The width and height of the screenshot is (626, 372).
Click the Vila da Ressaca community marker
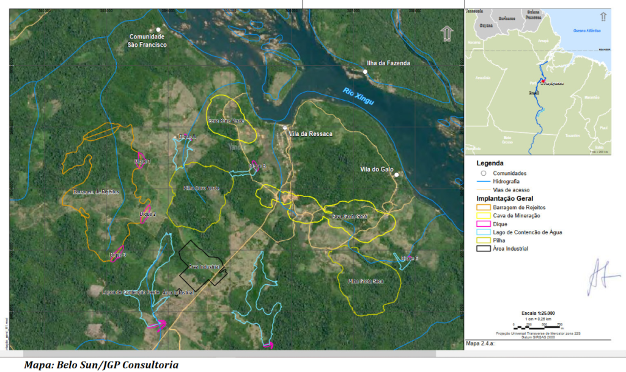[285, 127]
